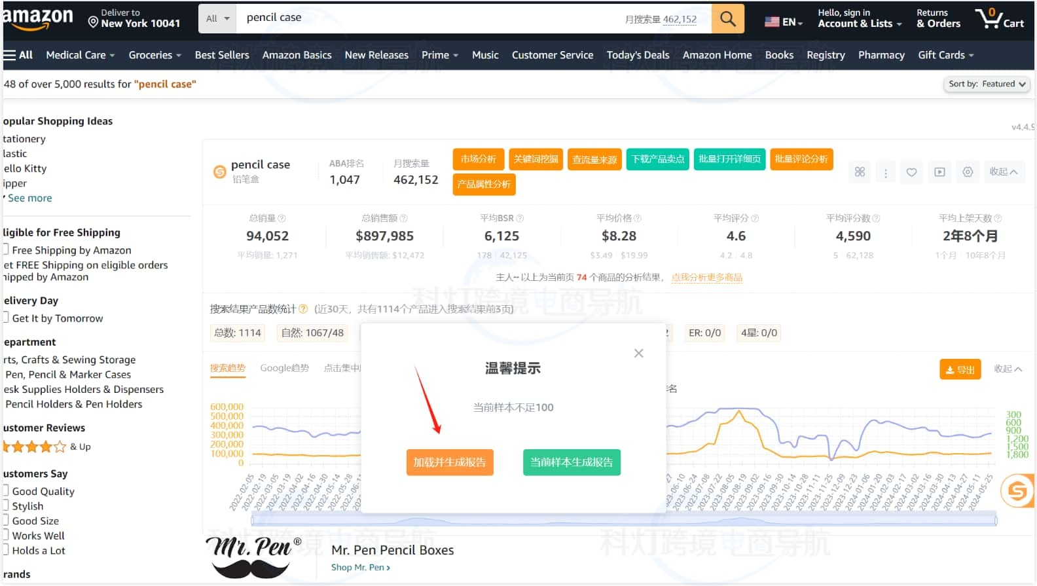Click help icon beside 搜索结果产品数统计
The width and height of the screenshot is (1037, 586).
point(303,308)
